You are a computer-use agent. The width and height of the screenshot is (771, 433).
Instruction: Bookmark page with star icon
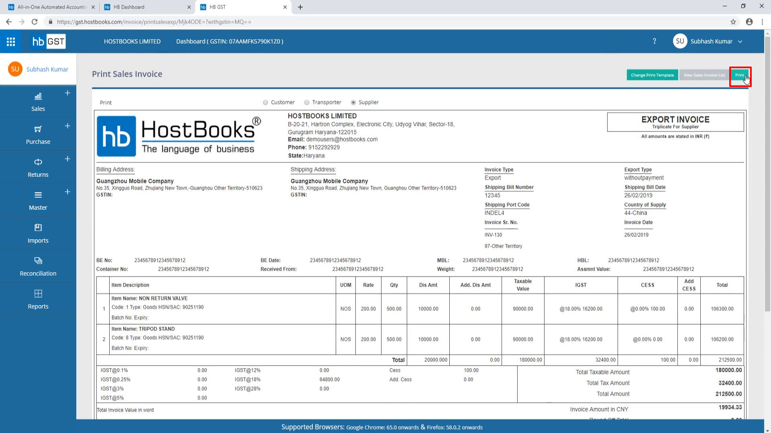[x=733, y=22]
